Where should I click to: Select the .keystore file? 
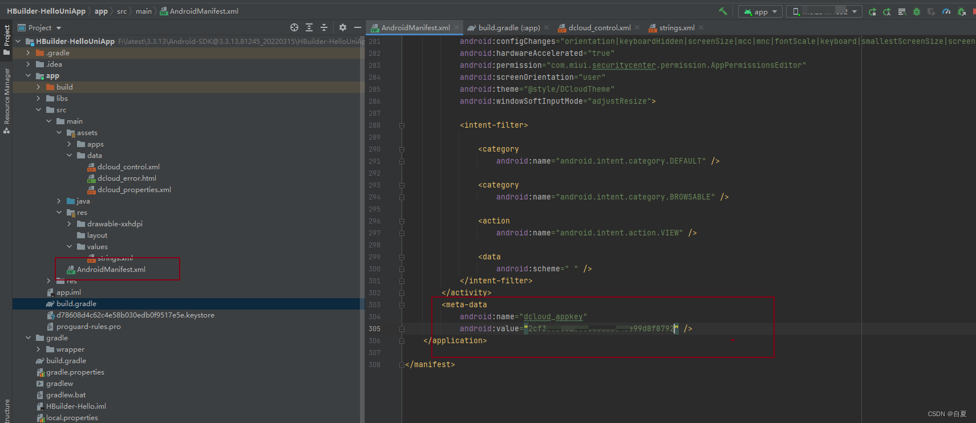pyautogui.click(x=130, y=315)
